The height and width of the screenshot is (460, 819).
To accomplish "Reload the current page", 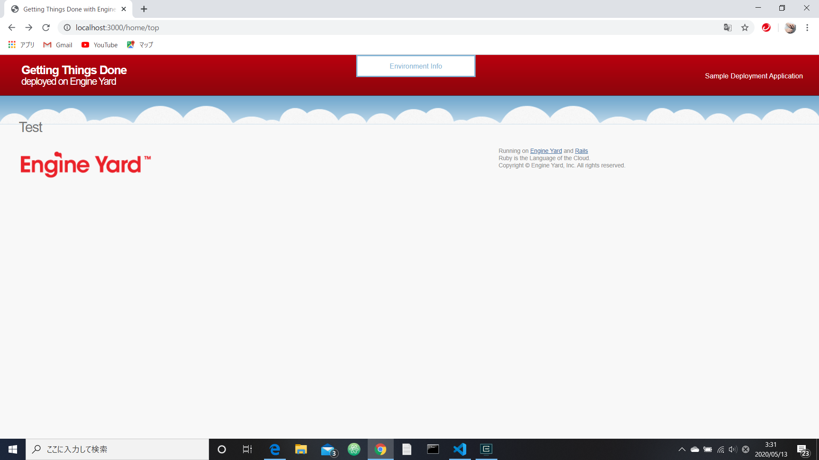I will (46, 27).
